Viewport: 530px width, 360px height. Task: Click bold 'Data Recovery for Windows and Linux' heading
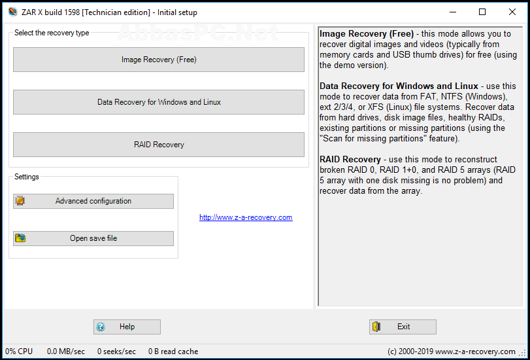pos(399,86)
